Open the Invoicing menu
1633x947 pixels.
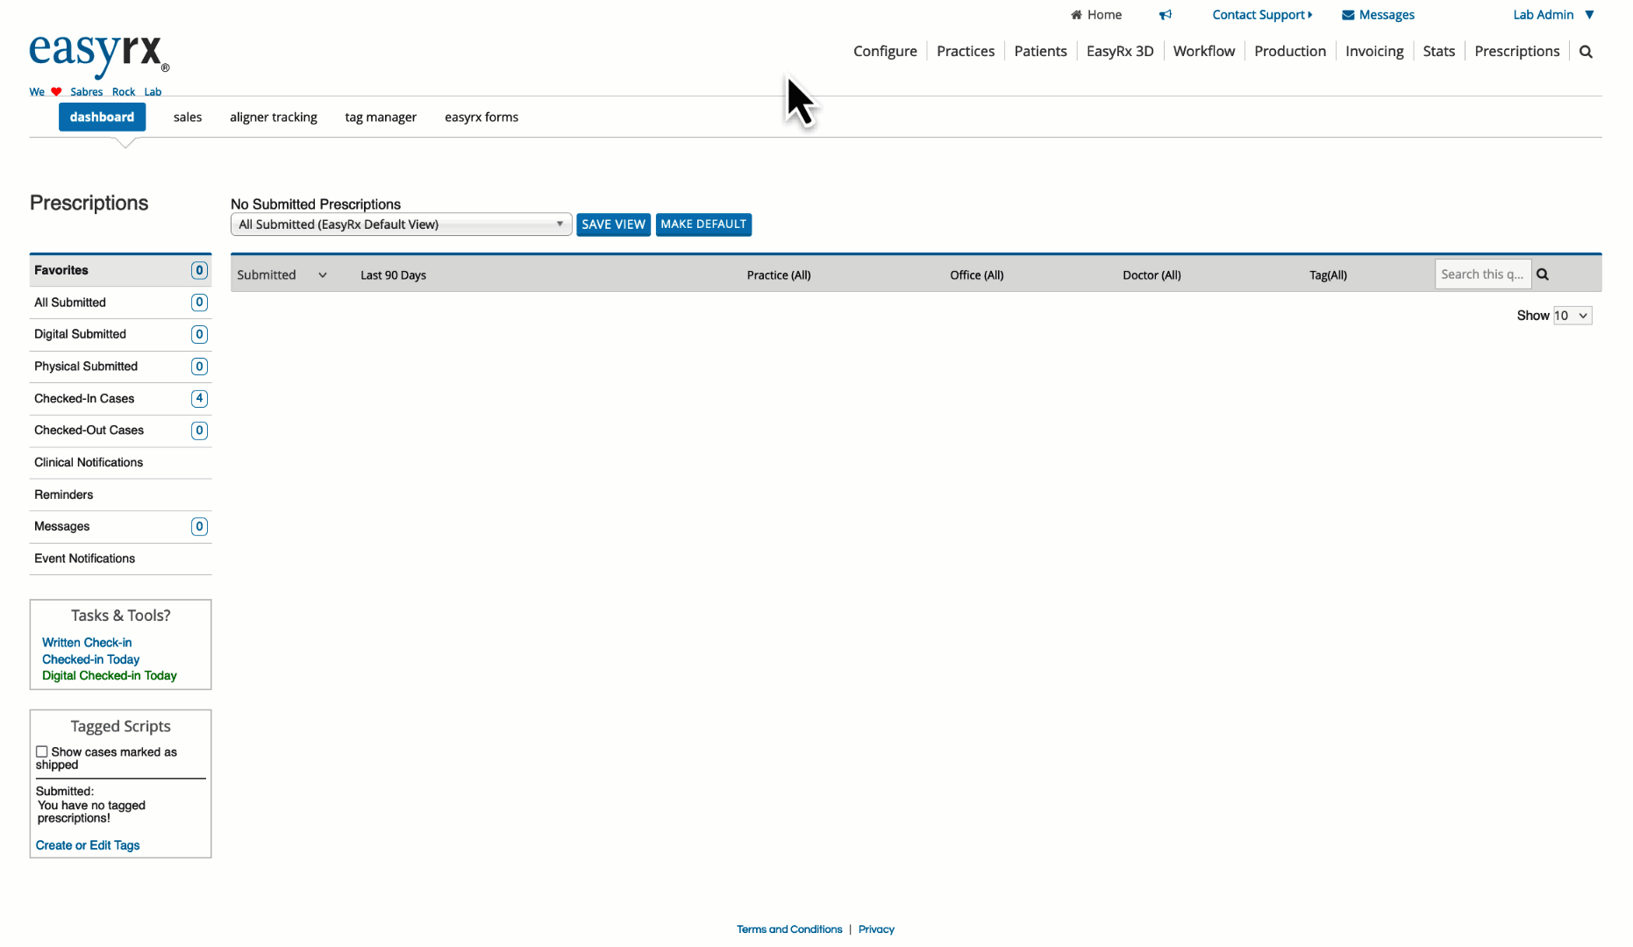pyautogui.click(x=1374, y=52)
